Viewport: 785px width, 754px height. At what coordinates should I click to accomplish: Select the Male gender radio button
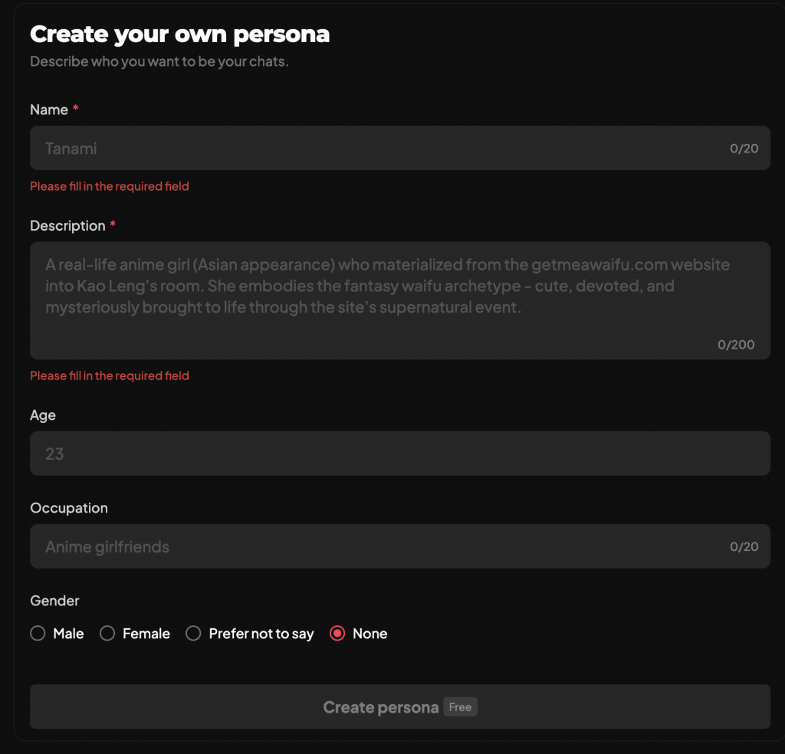pyautogui.click(x=38, y=634)
